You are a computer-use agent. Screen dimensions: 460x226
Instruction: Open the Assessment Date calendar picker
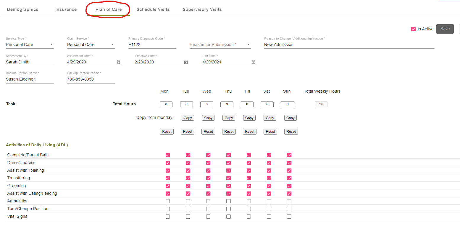118,62
